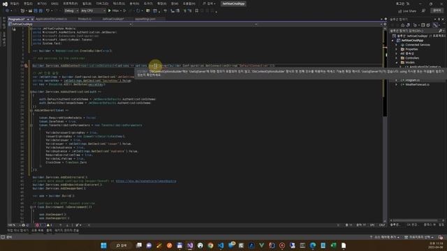Click the Solution Explorer horizontal scrollbar
The image size is (447, 251).
(x=416, y=220)
